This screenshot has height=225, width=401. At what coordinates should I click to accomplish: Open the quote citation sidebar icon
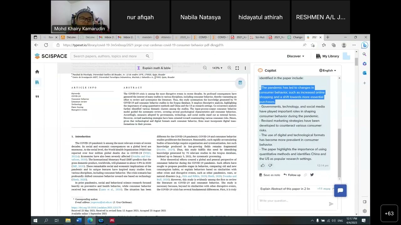(x=37, y=97)
